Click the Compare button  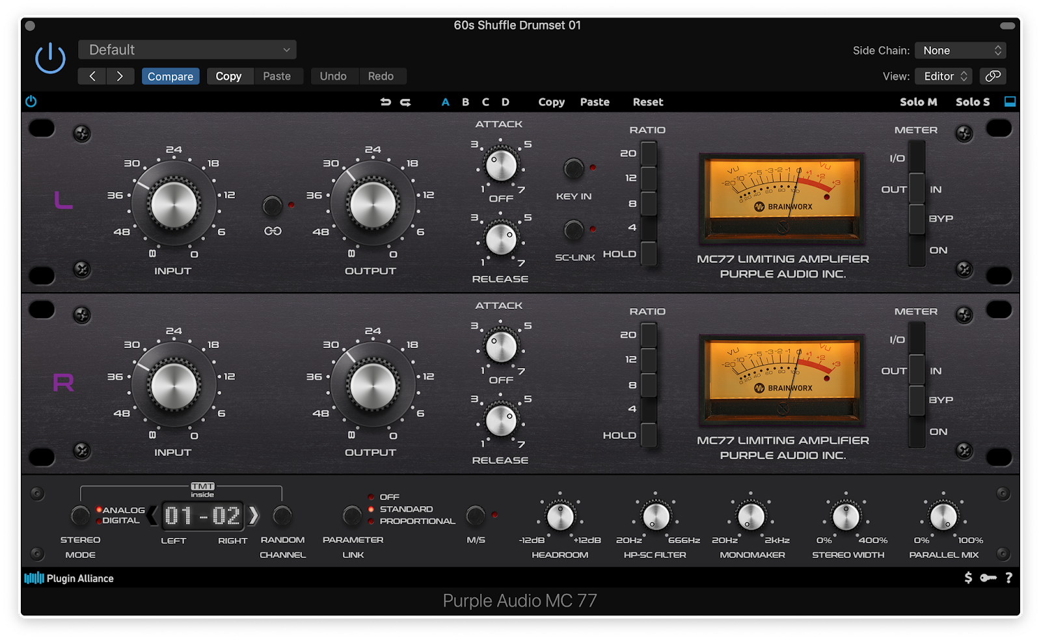[170, 76]
